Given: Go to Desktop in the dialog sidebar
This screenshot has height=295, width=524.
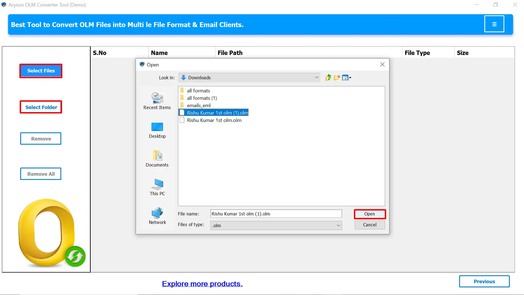Looking at the screenshot, I should 157,130.
